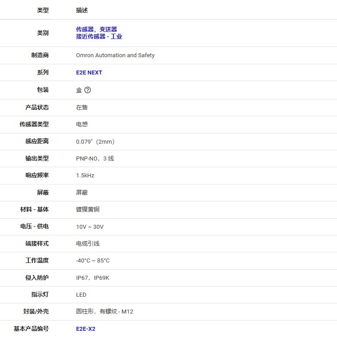
Task: Click the 描述 column header
Action: point(82,10)
